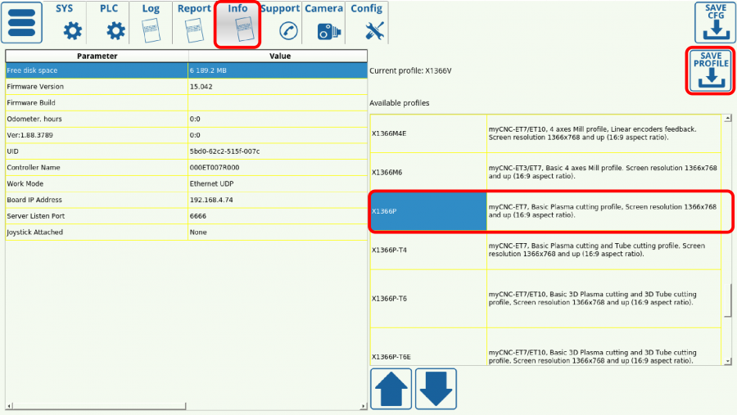Select the X1366P plasma profile
The width and height of the screenshot is (737, 415).
coord(427,211)
